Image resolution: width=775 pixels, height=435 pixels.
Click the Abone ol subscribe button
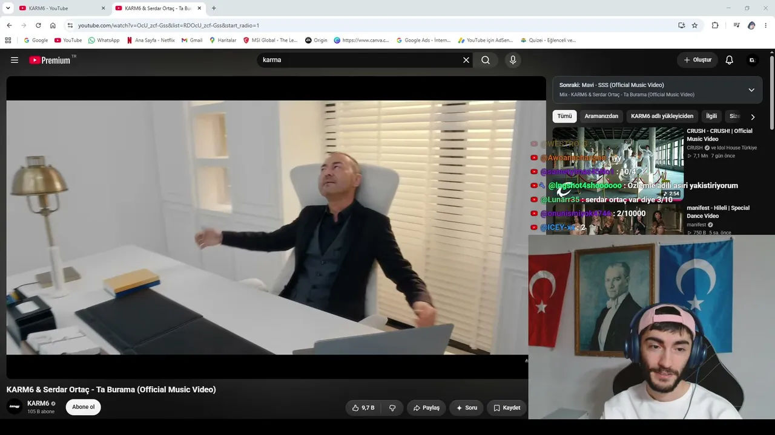pos(84,407)
